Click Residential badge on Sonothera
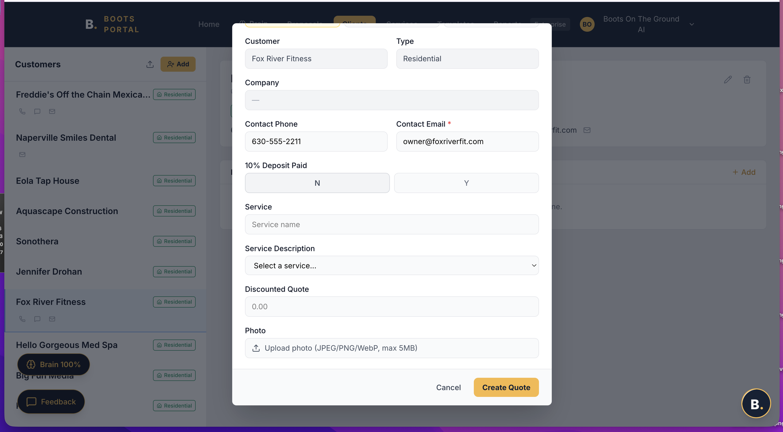The height and width of the screenshot is (432, 783). (174, 241)
